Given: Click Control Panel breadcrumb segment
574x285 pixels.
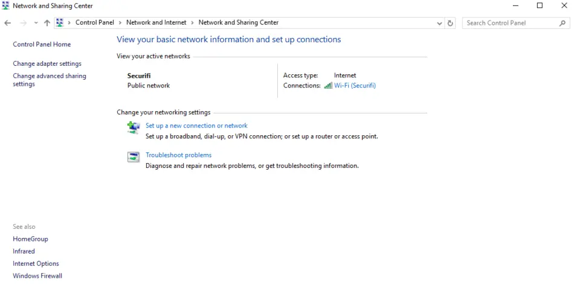Looking at the screenshot, I should tap(95, 22).
